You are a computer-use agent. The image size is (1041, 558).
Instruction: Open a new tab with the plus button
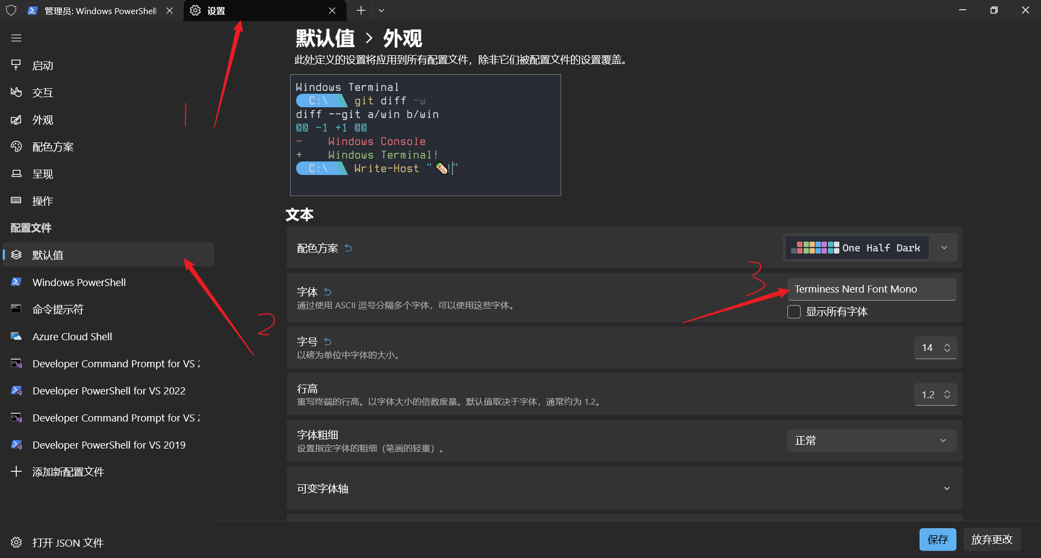361,10
